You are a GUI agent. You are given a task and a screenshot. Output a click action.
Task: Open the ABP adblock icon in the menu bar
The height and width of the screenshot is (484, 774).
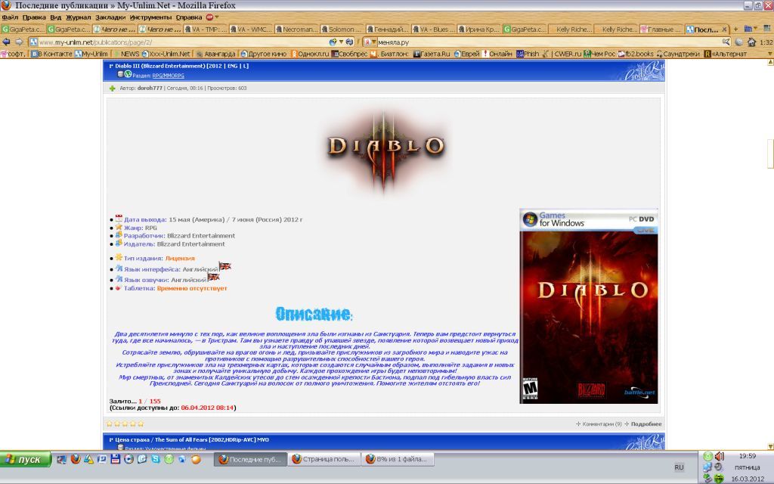coord(209,17)
